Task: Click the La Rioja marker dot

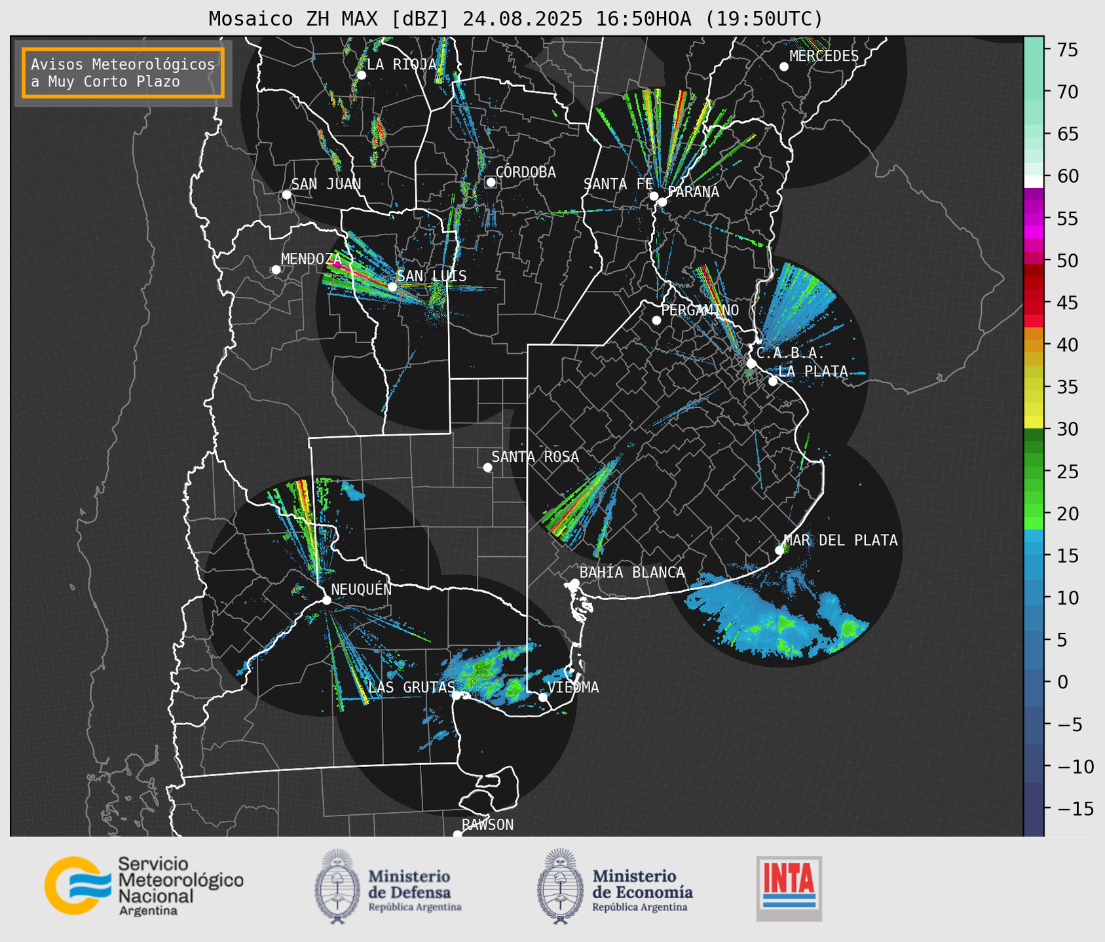Action: 361,75
